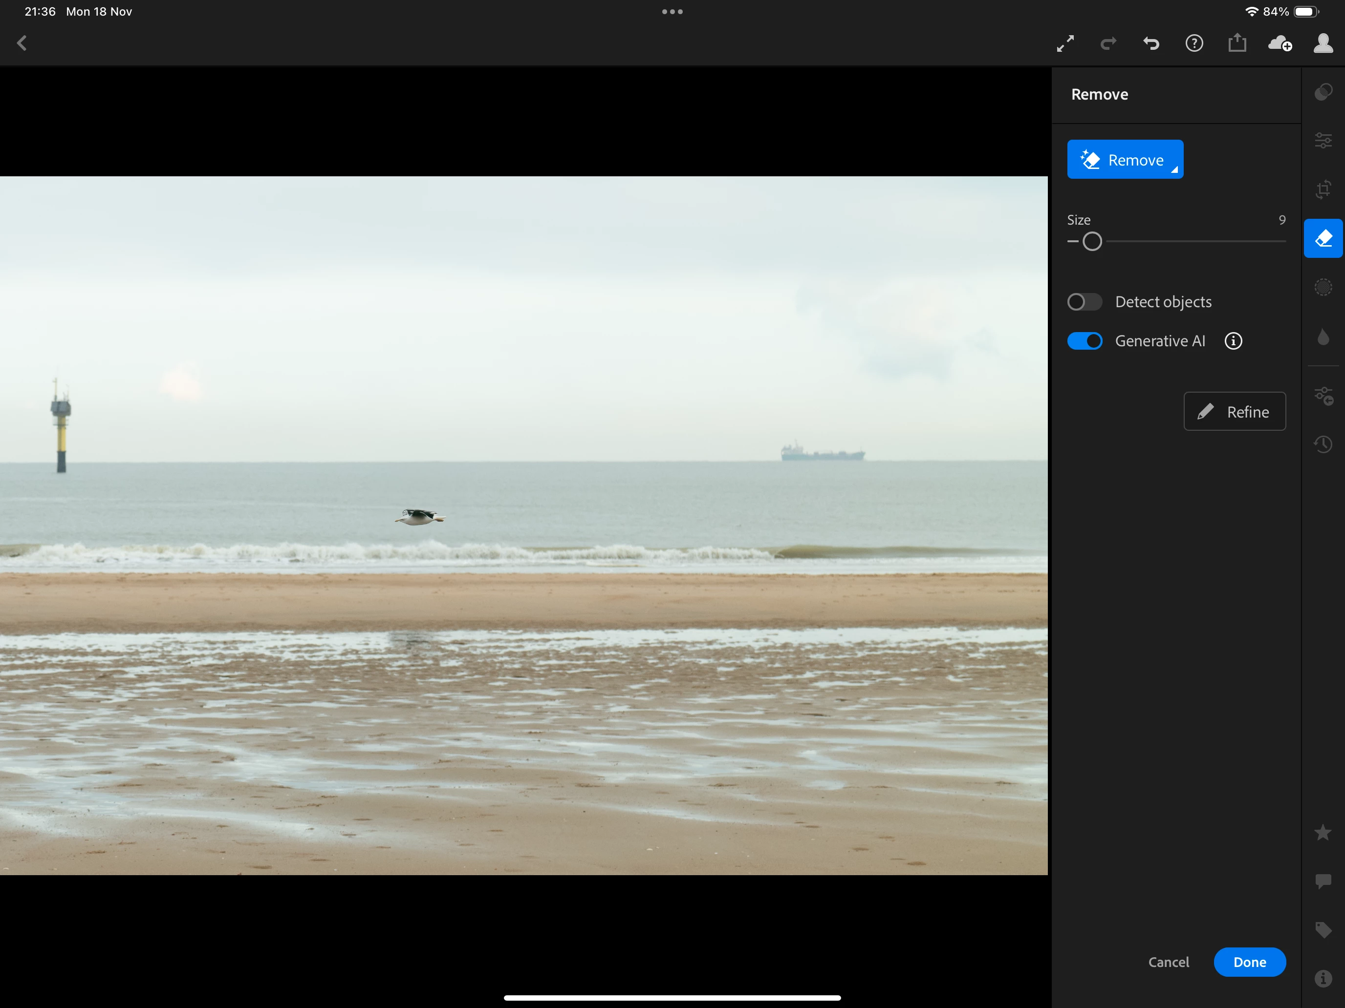Open the Crop and rotate tool
Screen dimensions: 1345x1008
point(1323,189)
